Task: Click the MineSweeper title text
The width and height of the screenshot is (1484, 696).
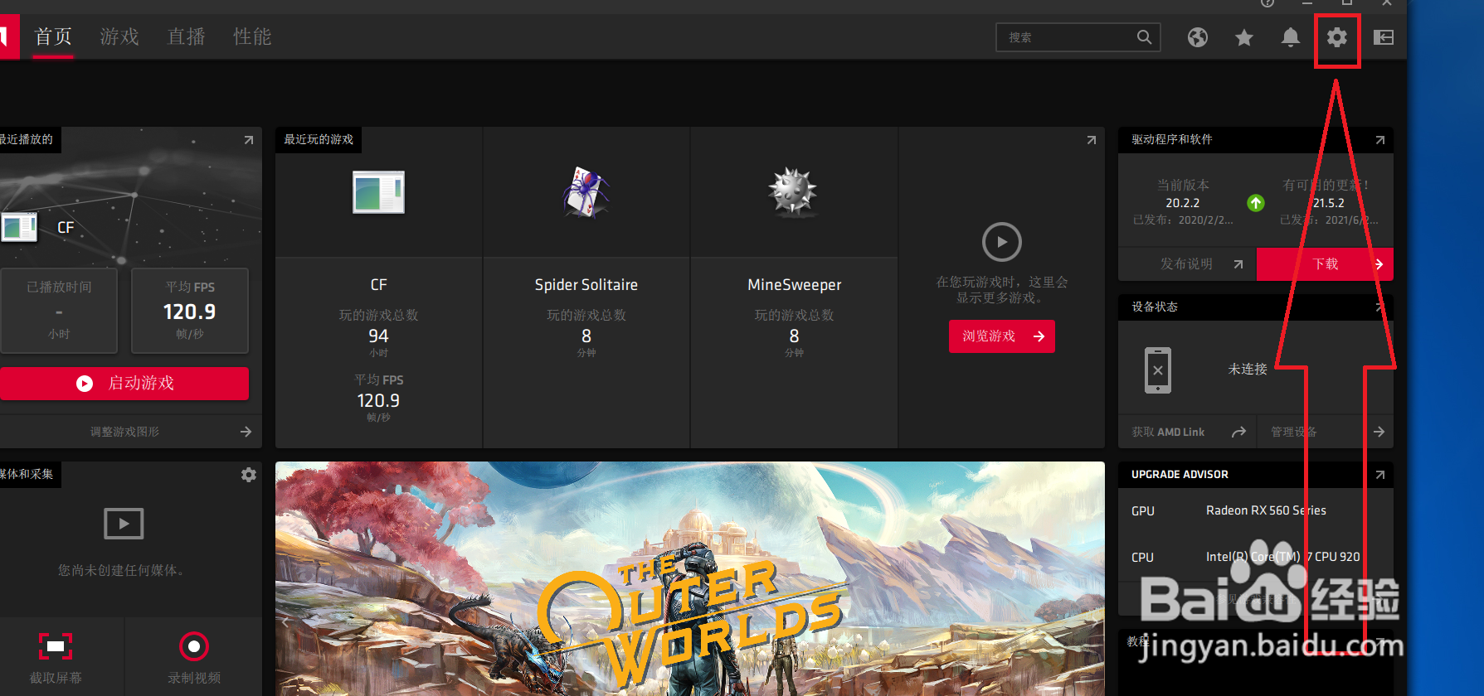Action: point(794,285)
